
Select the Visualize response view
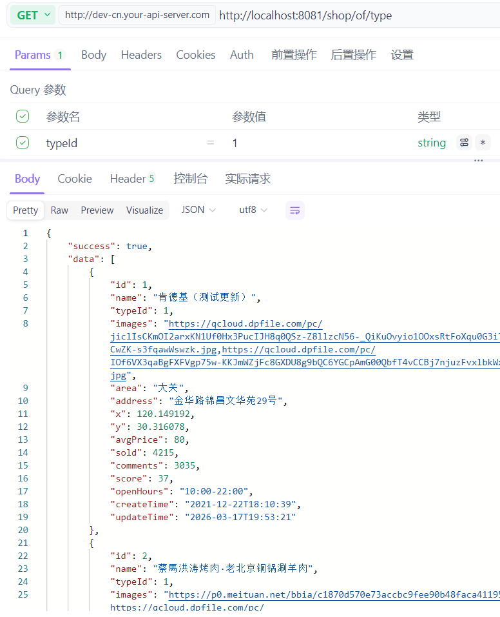tap(144, 210)
